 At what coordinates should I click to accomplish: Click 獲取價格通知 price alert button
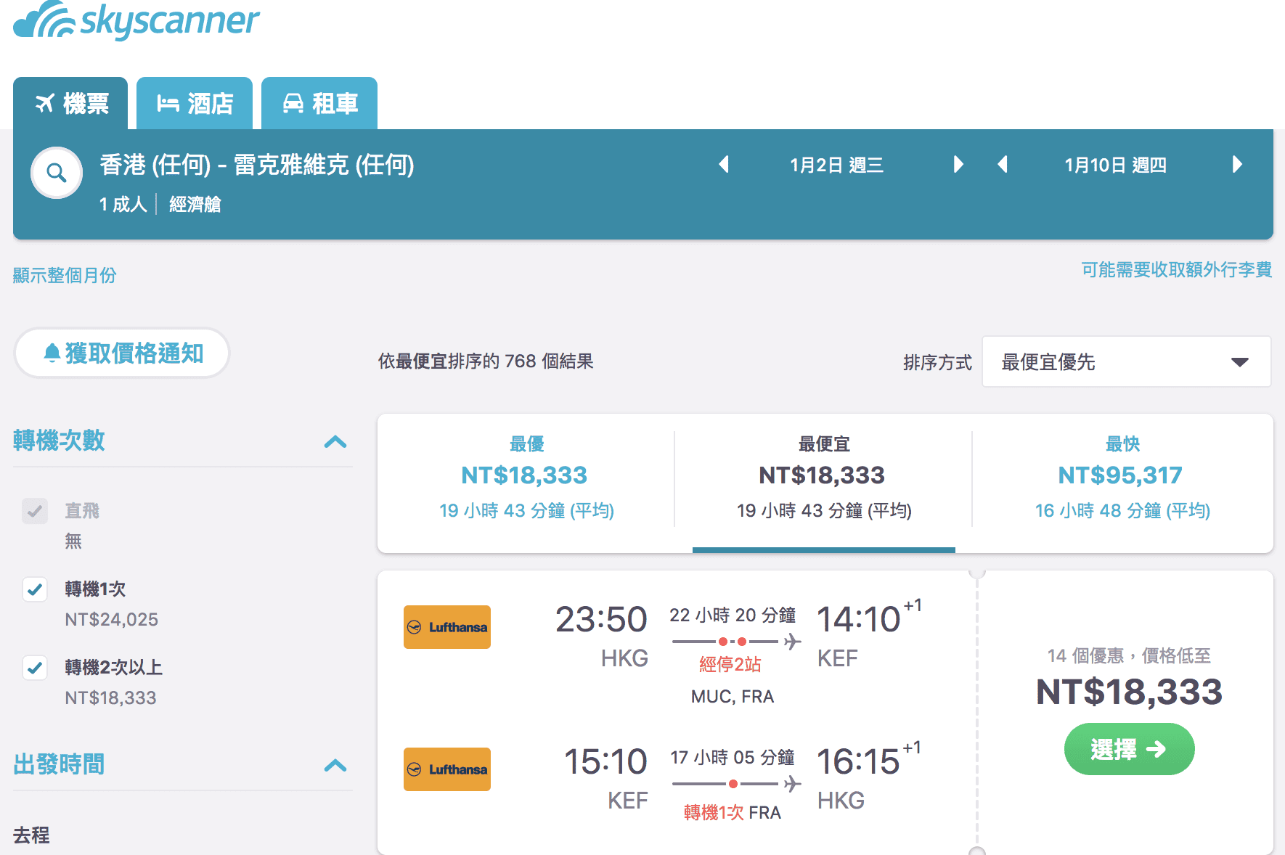click(x=122, y=353)
